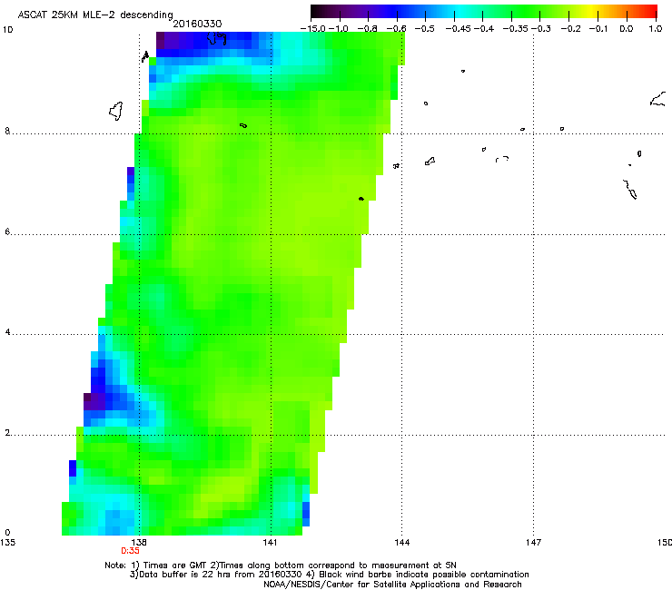Click the note line "3)Data buffer is 22 hrs"

(329, 575)
